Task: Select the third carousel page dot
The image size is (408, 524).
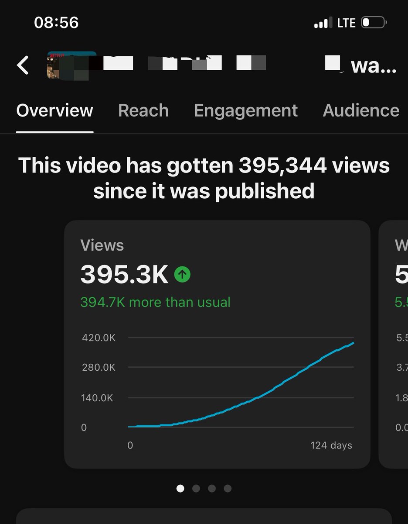Action: (x=212, y=488)
